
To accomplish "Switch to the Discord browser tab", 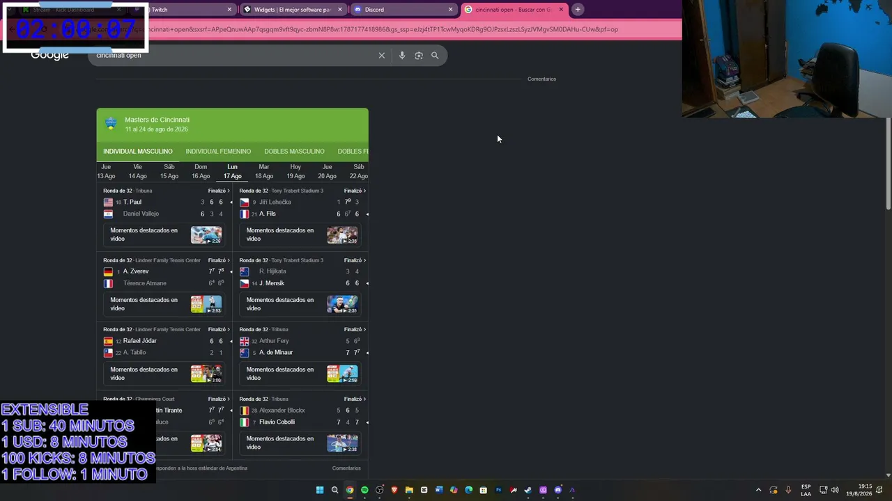I will pyautogui.click(x=403, y=10).
